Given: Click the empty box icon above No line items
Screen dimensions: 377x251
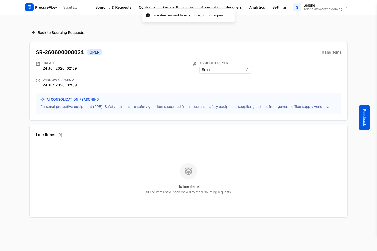Looking at the screenshot, I should [188, 171].
